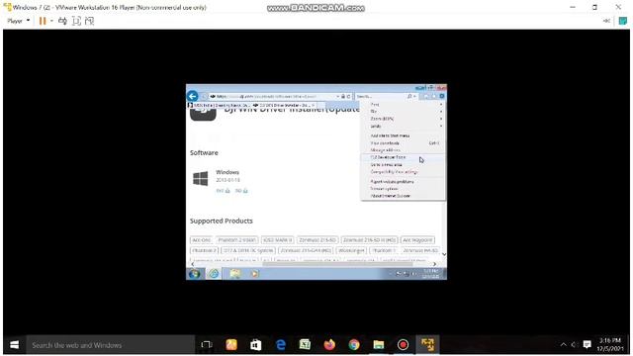Launch Firefox from host taskbar

tap(329, 345)
